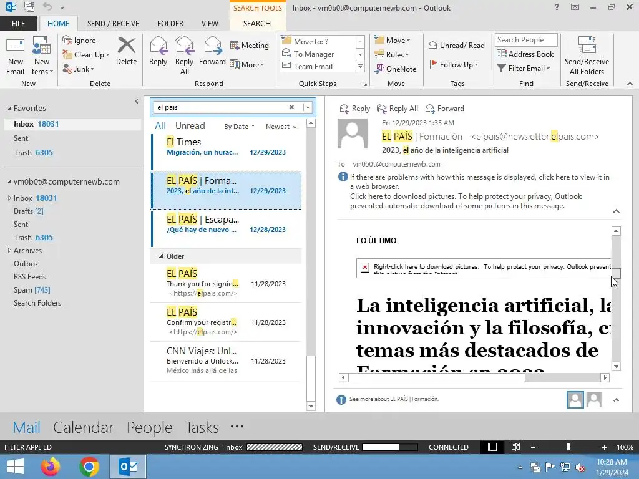The image size is (639, 479).
Task: Expand the Archives folder
Action: point(9,251)
